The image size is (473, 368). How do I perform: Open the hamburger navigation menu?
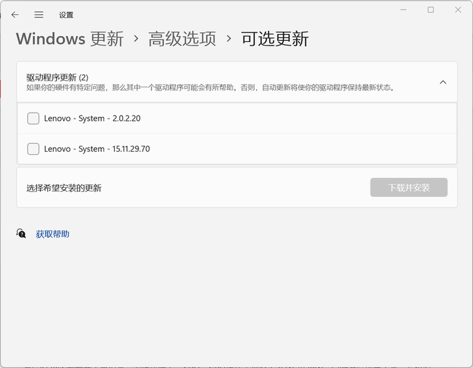pyautogui.click(x=39, y=15)
